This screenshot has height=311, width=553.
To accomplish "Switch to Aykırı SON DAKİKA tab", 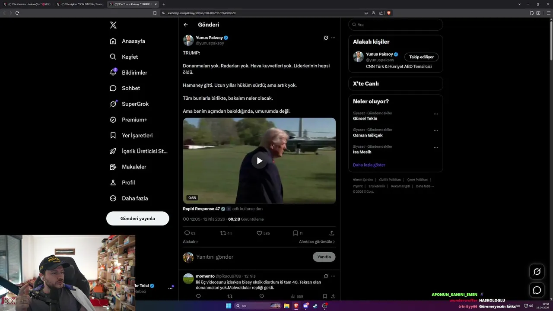I will point(80,4).
